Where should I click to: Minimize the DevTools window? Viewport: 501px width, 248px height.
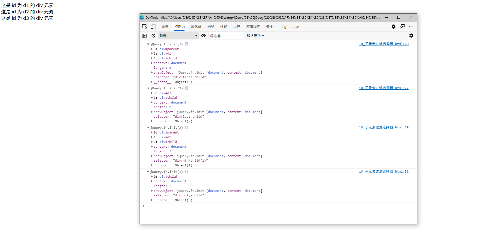point(386,17)
